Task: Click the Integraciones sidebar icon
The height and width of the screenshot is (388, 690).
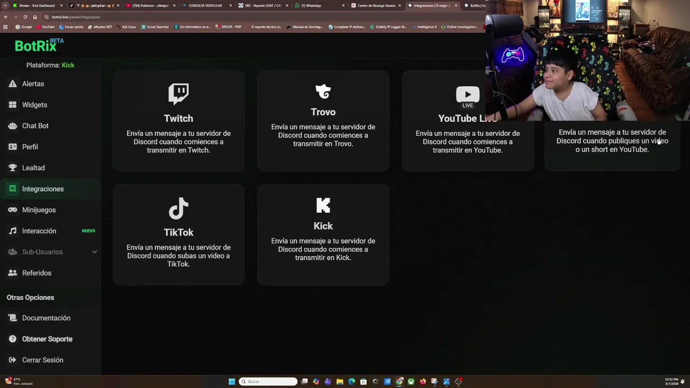Action: 12,189
